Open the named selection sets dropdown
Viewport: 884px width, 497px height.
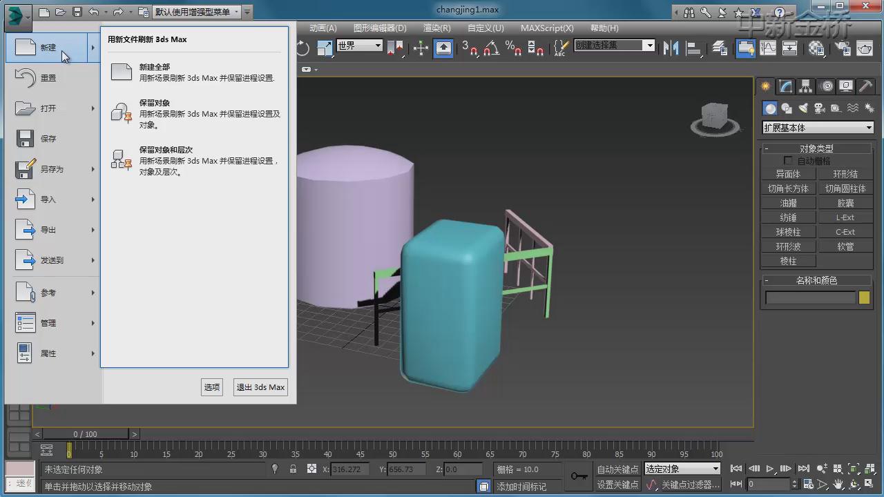coord(614,45)
